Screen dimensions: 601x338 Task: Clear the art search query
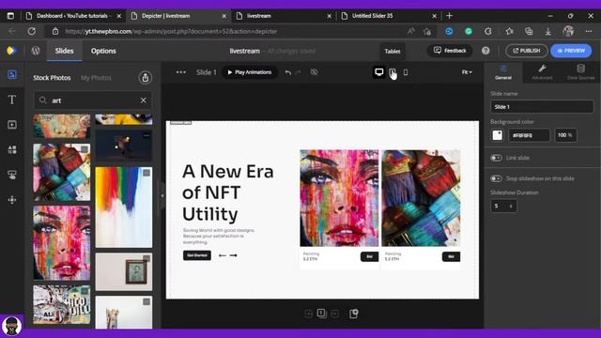143,100
